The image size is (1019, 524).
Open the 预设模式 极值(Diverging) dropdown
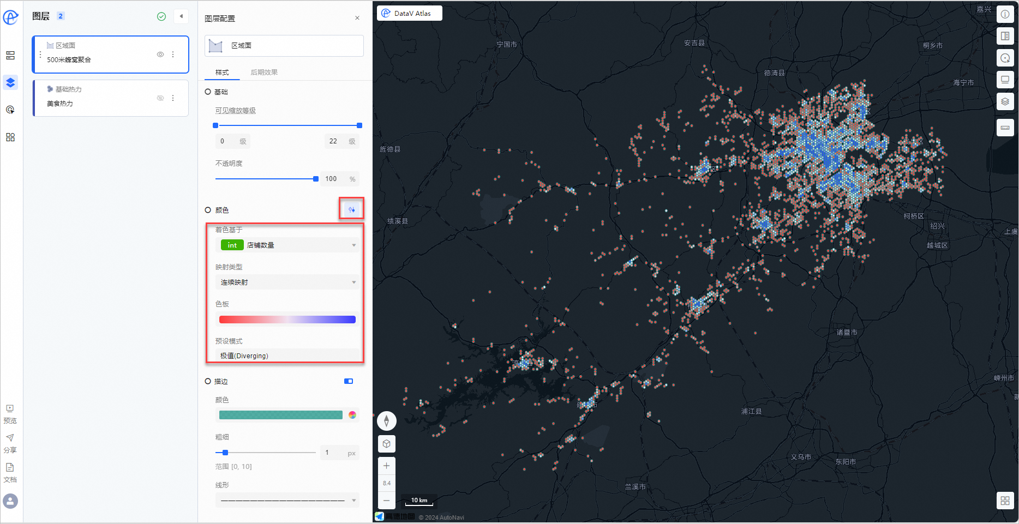click(x=287, y=356)
